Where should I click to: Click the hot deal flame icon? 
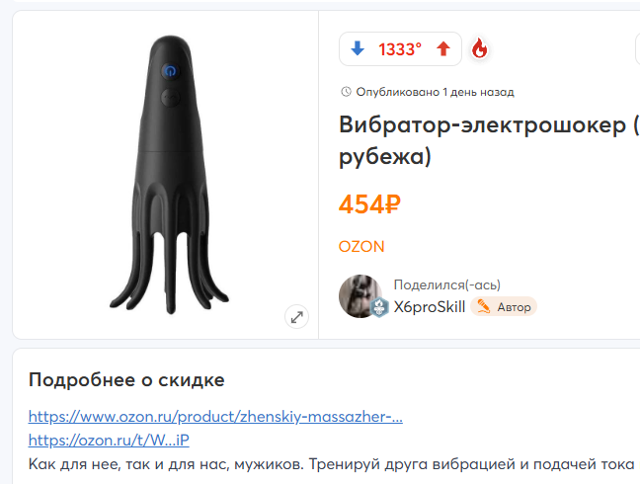coord(480,48)
